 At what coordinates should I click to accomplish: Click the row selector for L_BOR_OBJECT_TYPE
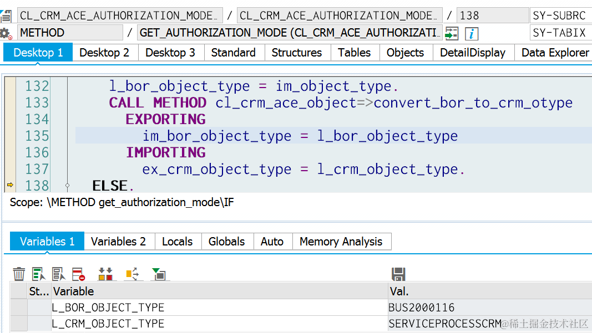click(18, 308)
